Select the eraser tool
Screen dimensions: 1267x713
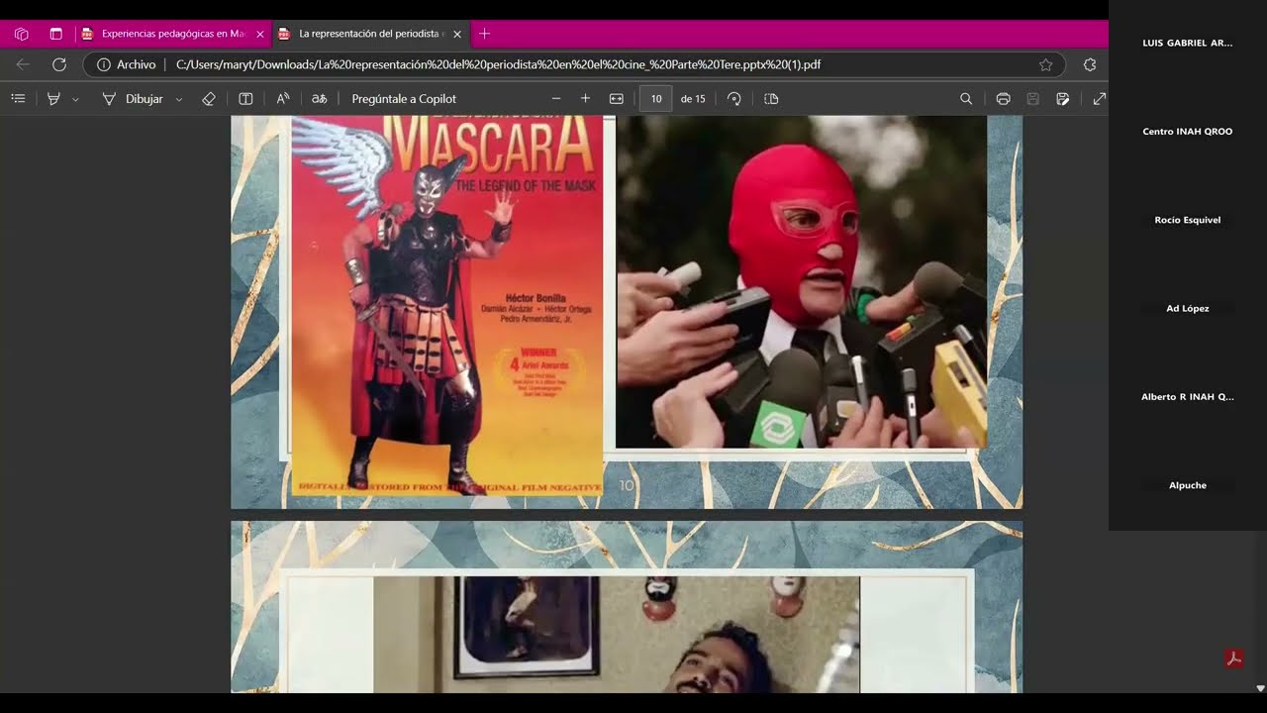tap(209, 99)
